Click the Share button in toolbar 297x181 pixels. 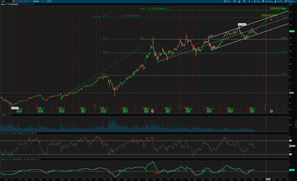(228, 1)
